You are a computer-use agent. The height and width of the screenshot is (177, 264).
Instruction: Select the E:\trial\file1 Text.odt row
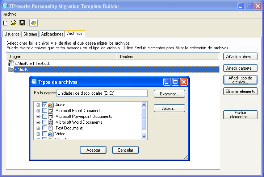pos(113,63)
